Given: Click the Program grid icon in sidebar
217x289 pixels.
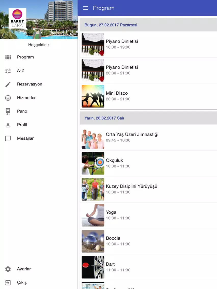Looking at the screenshot, I should tap(8, 57).
